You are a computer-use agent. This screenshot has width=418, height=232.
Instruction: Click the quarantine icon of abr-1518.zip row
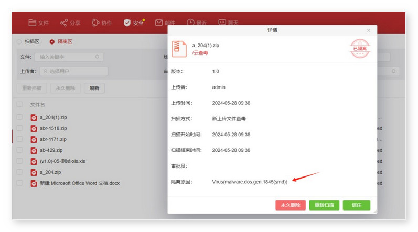pos(34,128)
